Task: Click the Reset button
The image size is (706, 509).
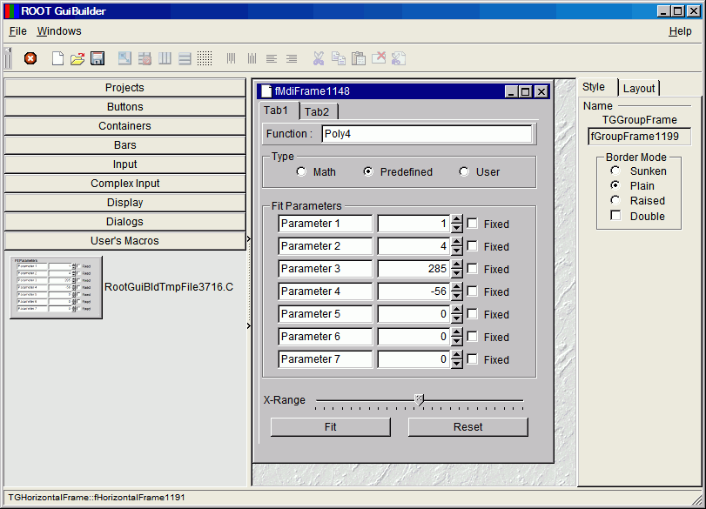Action: point(467,427)
